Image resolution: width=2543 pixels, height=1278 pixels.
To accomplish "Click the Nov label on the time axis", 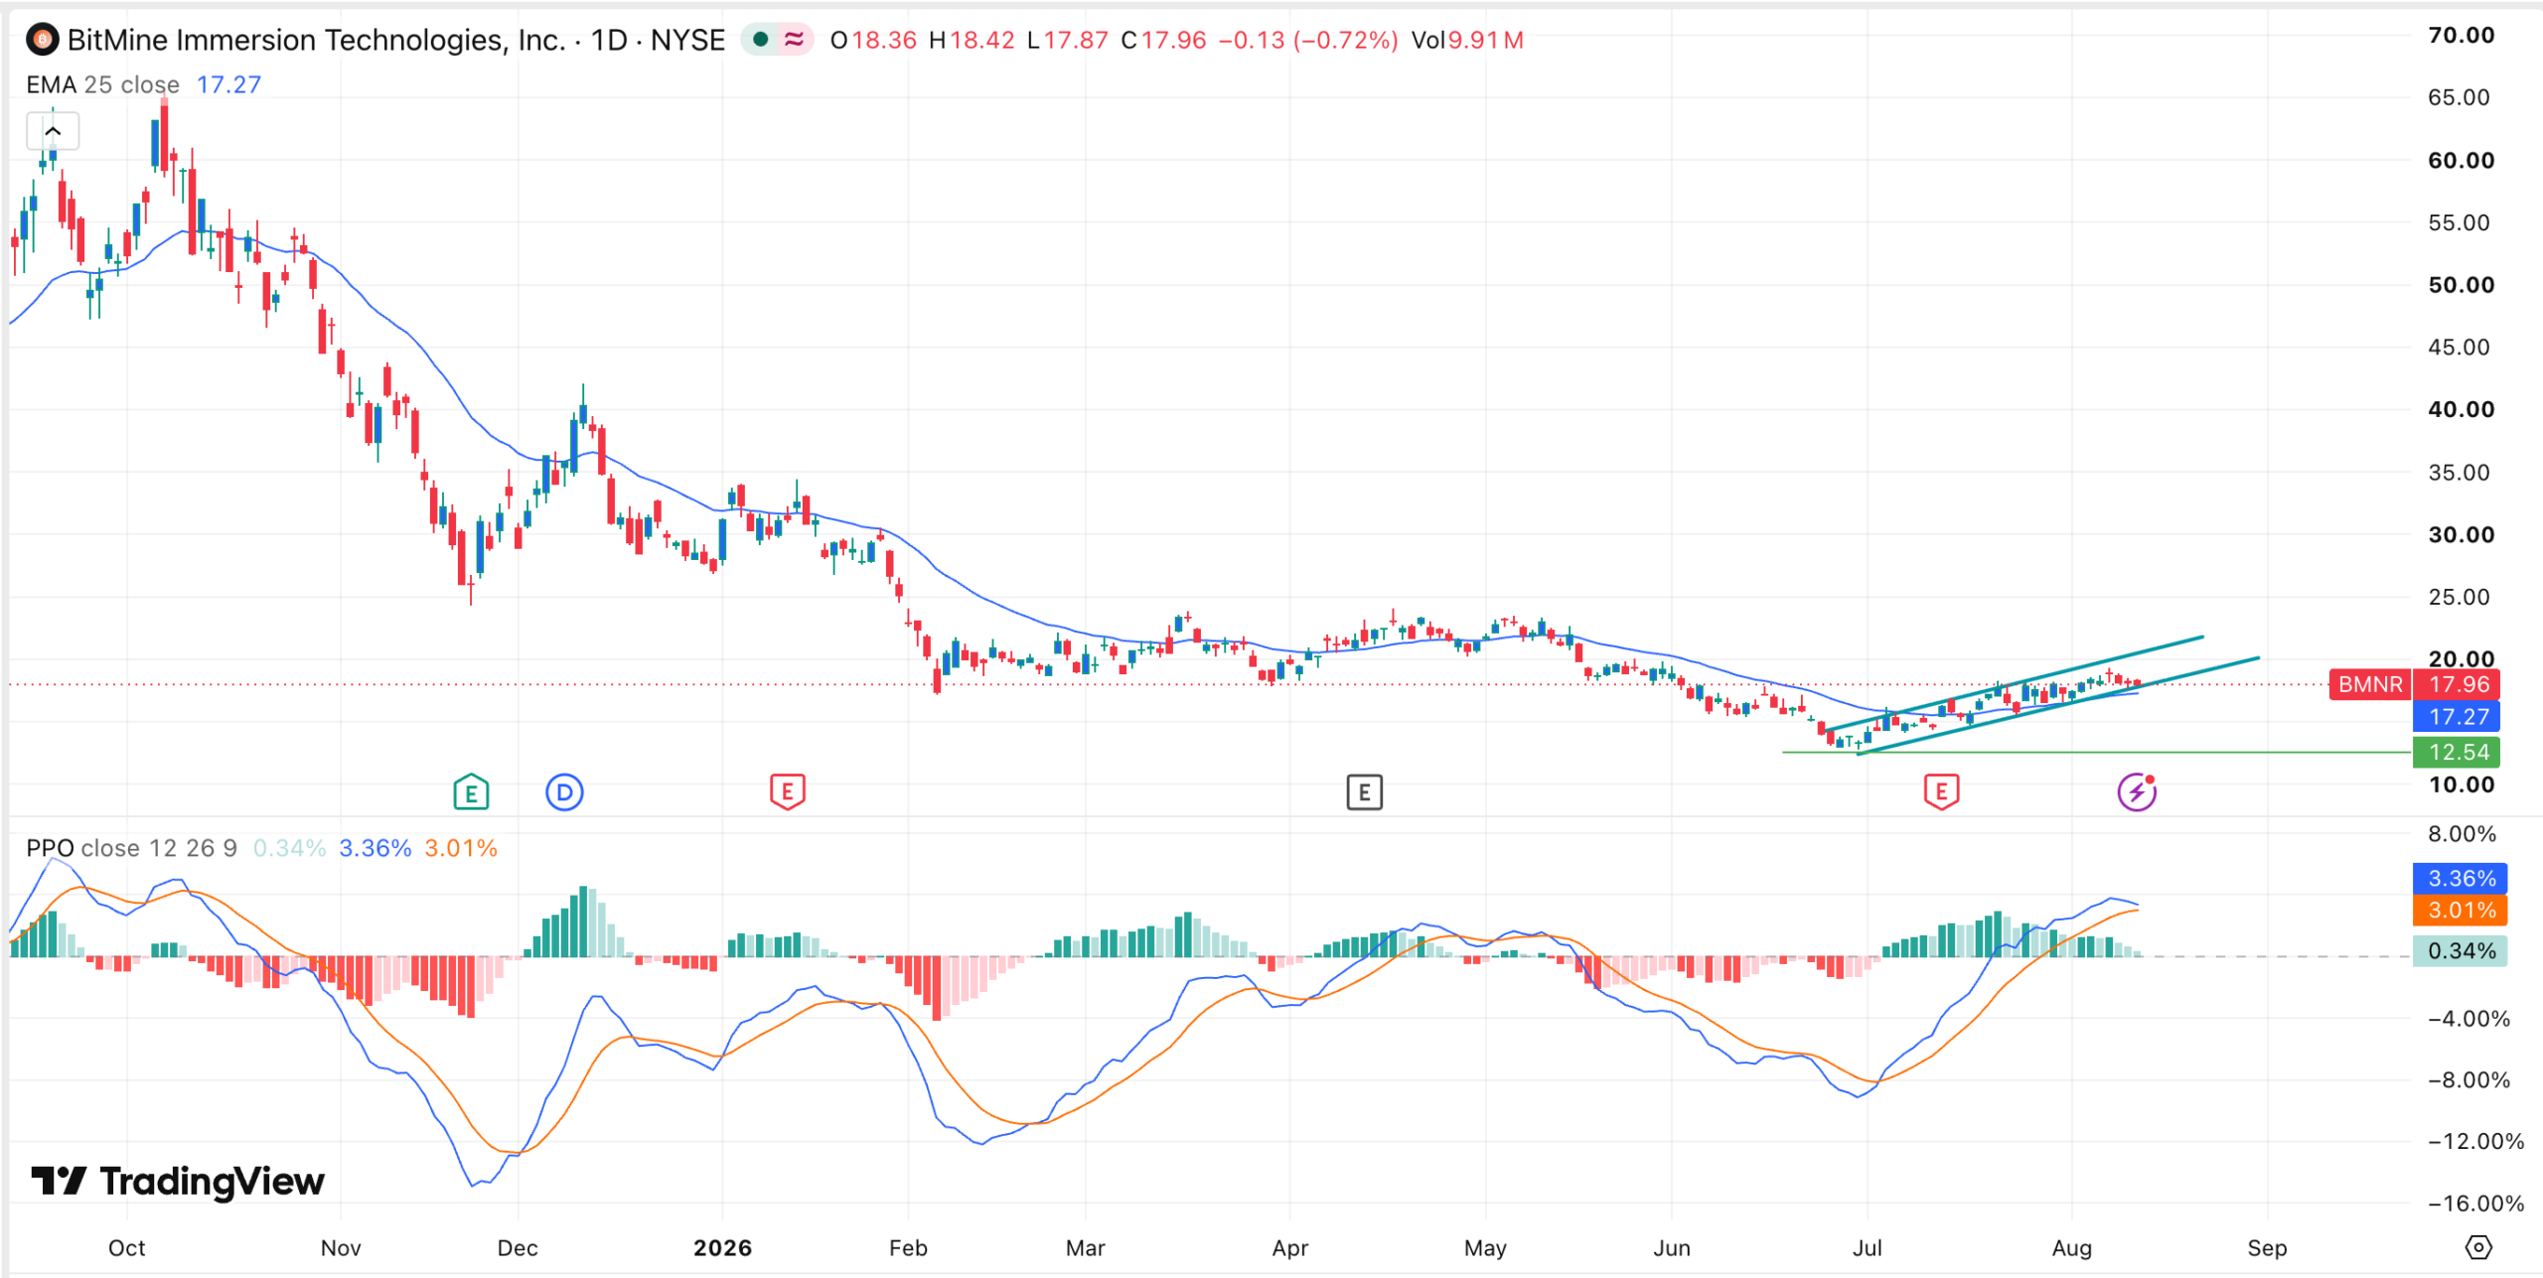I will 341,1247.
